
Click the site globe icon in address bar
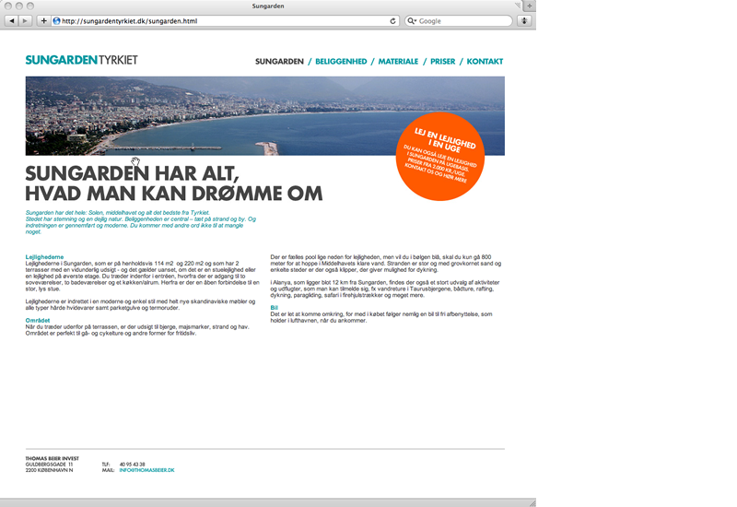(56, 20)
